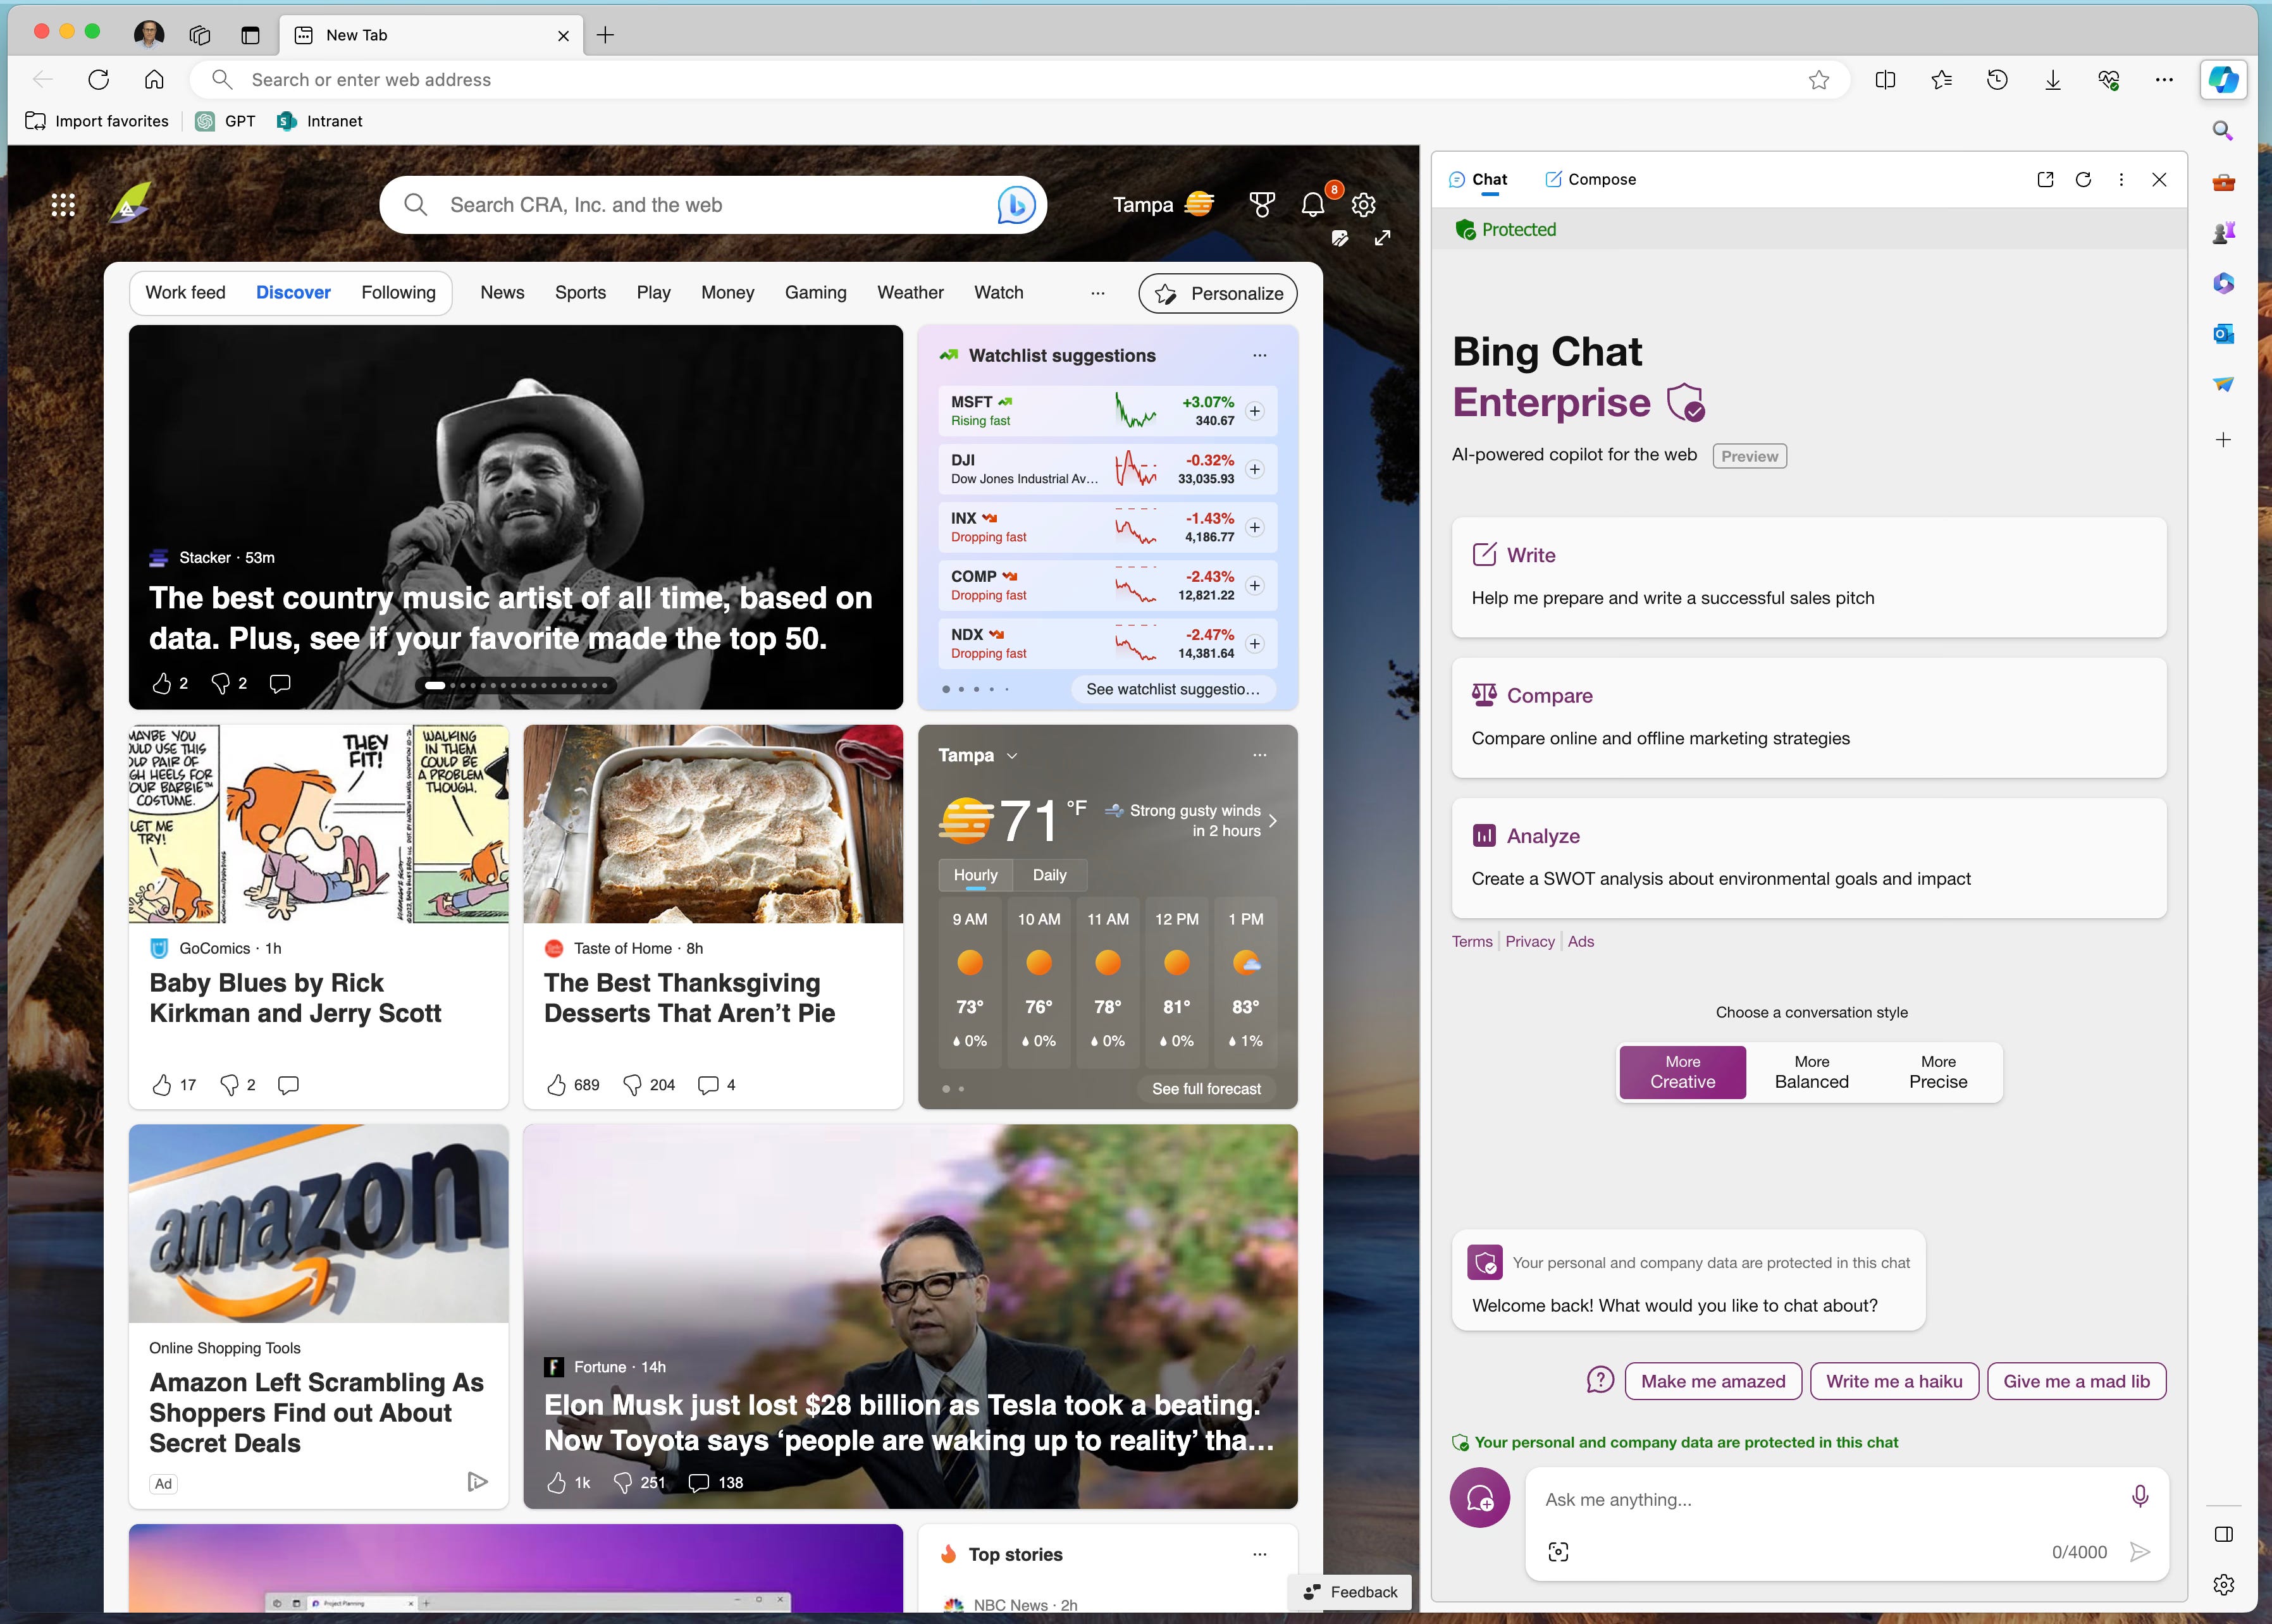Click the Search CRA, Inc. web box

tap(712, 205)
